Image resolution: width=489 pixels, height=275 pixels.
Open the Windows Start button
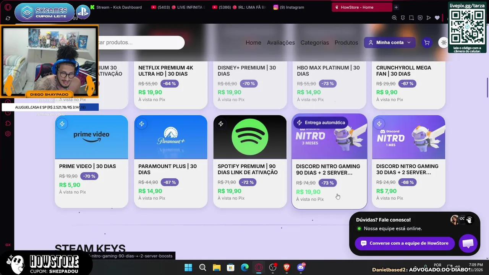[x=188, y=267]
